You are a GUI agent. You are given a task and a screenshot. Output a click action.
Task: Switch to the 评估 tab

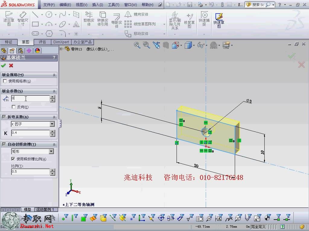tap(42, 42)
